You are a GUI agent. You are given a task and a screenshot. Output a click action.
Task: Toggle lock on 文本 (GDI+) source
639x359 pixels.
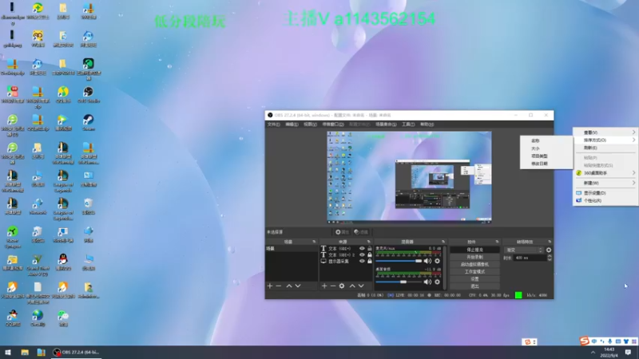pos(370,248)
